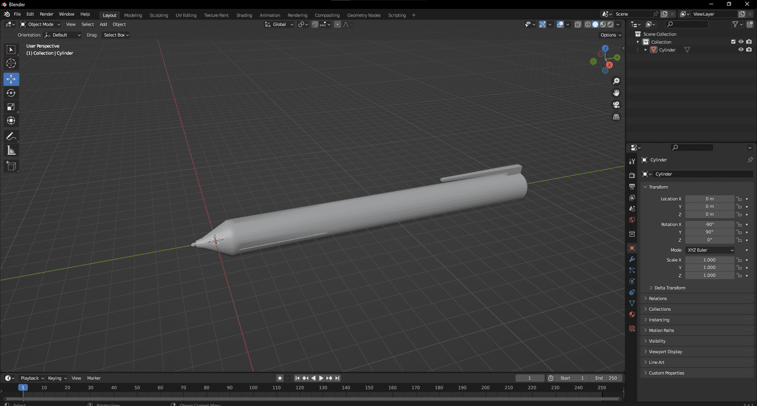The image size is (757, 406).
Task: Switch to orthographic view with grid icon
Action: click(x=616, y=117)
